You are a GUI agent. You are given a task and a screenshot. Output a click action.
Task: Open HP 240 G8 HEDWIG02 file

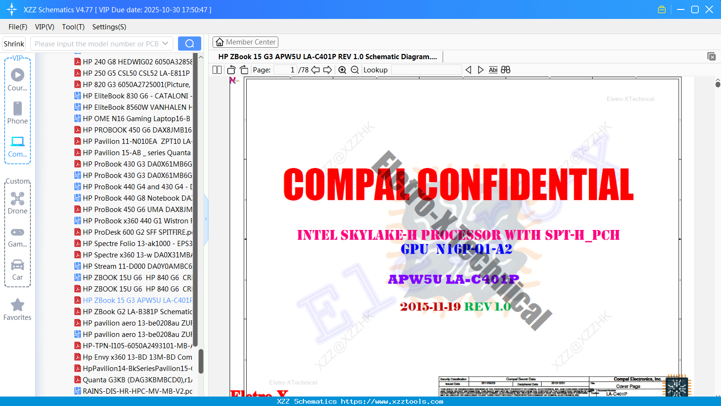click(x=134, y=62)
